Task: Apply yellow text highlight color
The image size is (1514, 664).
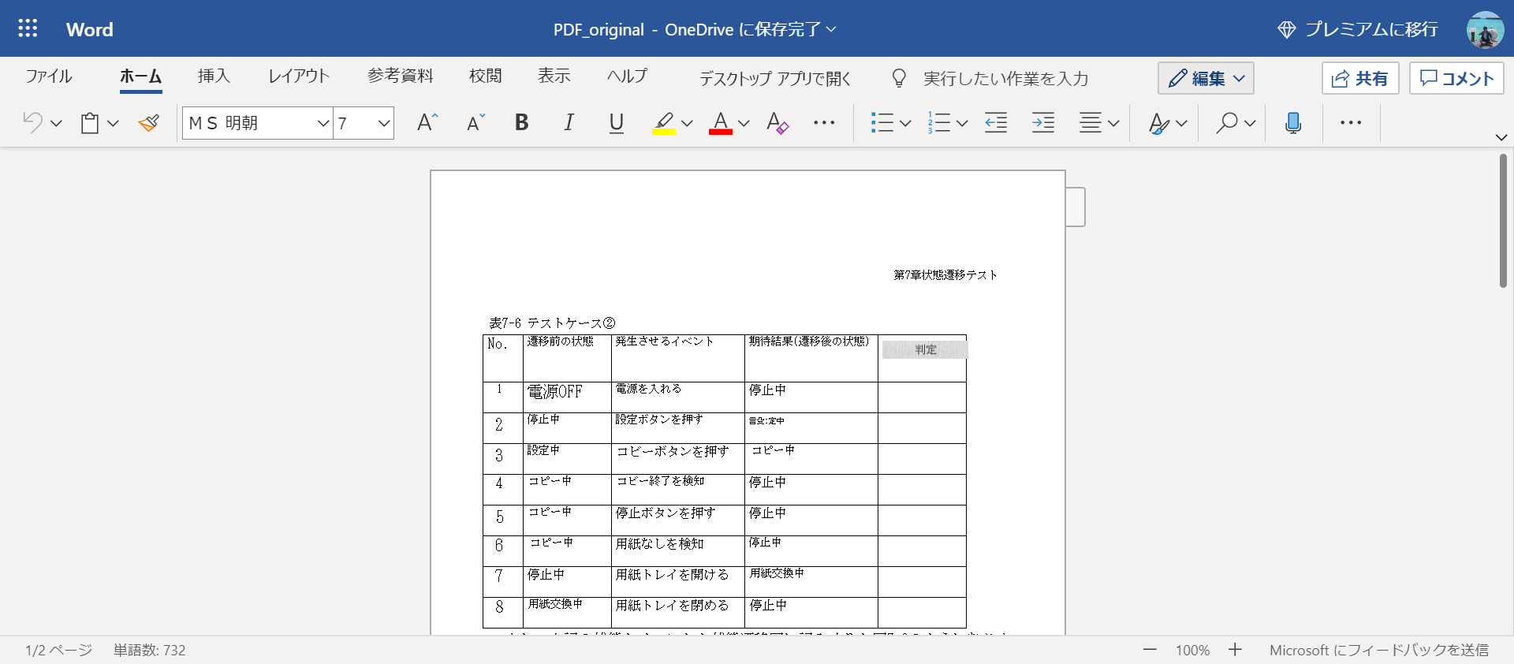Action: 664,123
